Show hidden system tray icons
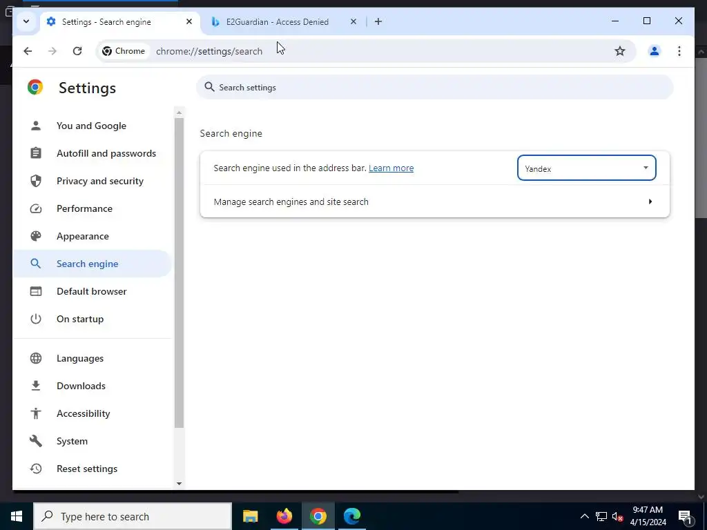Image resolution: width=707 pixels, height=530 pixels. point(584,516)
